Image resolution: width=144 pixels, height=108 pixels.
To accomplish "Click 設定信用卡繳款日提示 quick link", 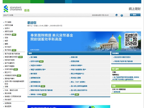I will pos(122,57).
